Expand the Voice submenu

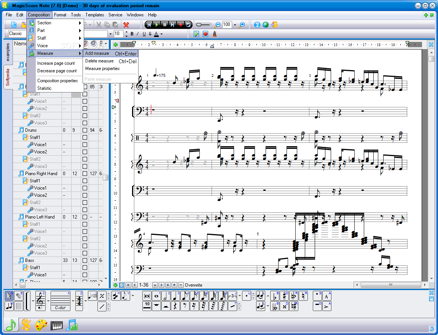pos(55,46)
